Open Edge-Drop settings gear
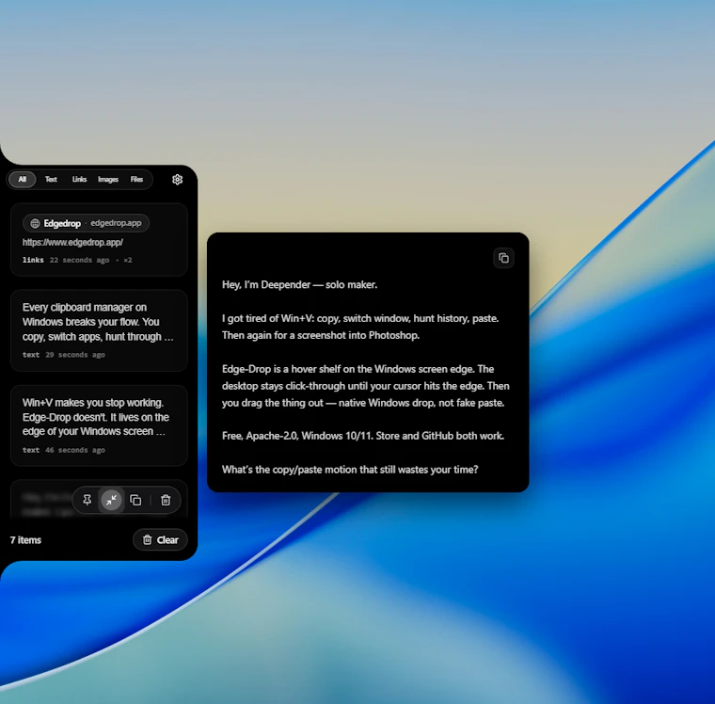The height and width of the screenshot is (704, 715). 178,180
